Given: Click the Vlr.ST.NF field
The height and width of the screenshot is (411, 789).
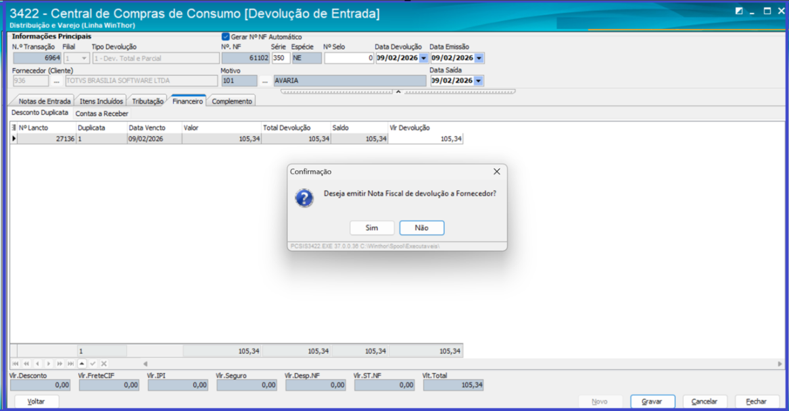Looking at the screenshot, I should (x=385, y=385).
